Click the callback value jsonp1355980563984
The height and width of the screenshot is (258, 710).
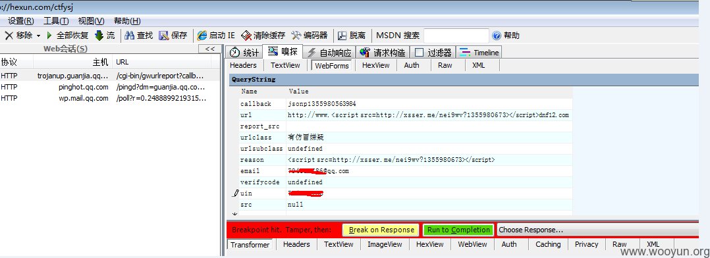pos(321,103)
